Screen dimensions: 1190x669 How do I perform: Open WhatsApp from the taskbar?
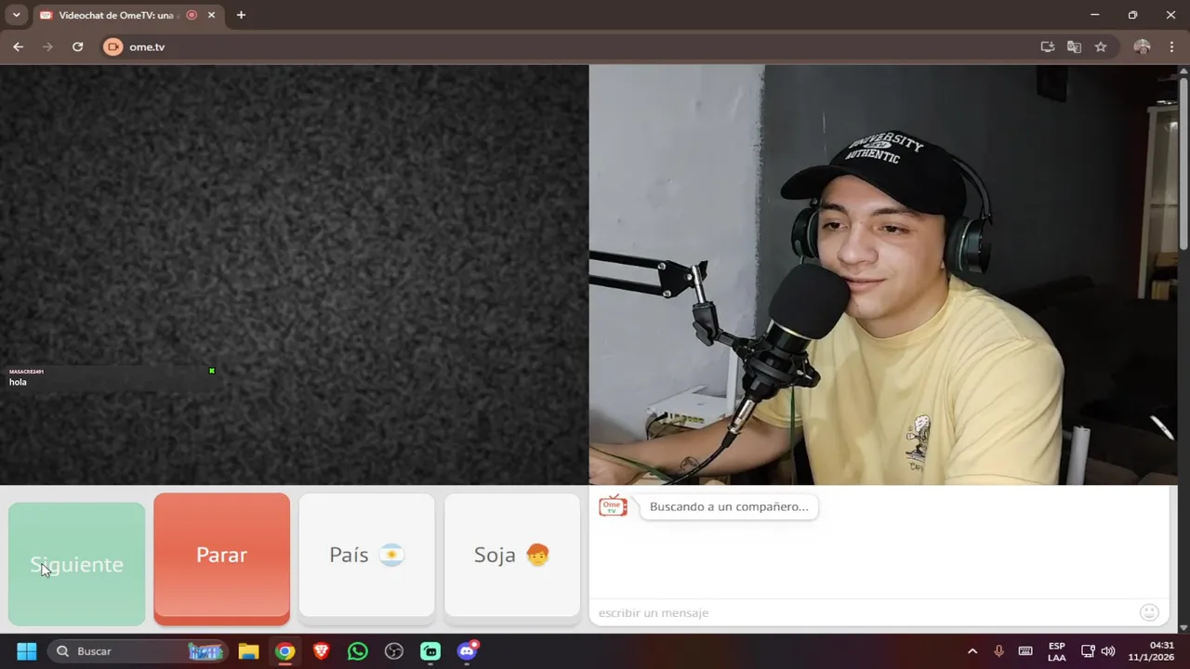[x=358, y=651]
